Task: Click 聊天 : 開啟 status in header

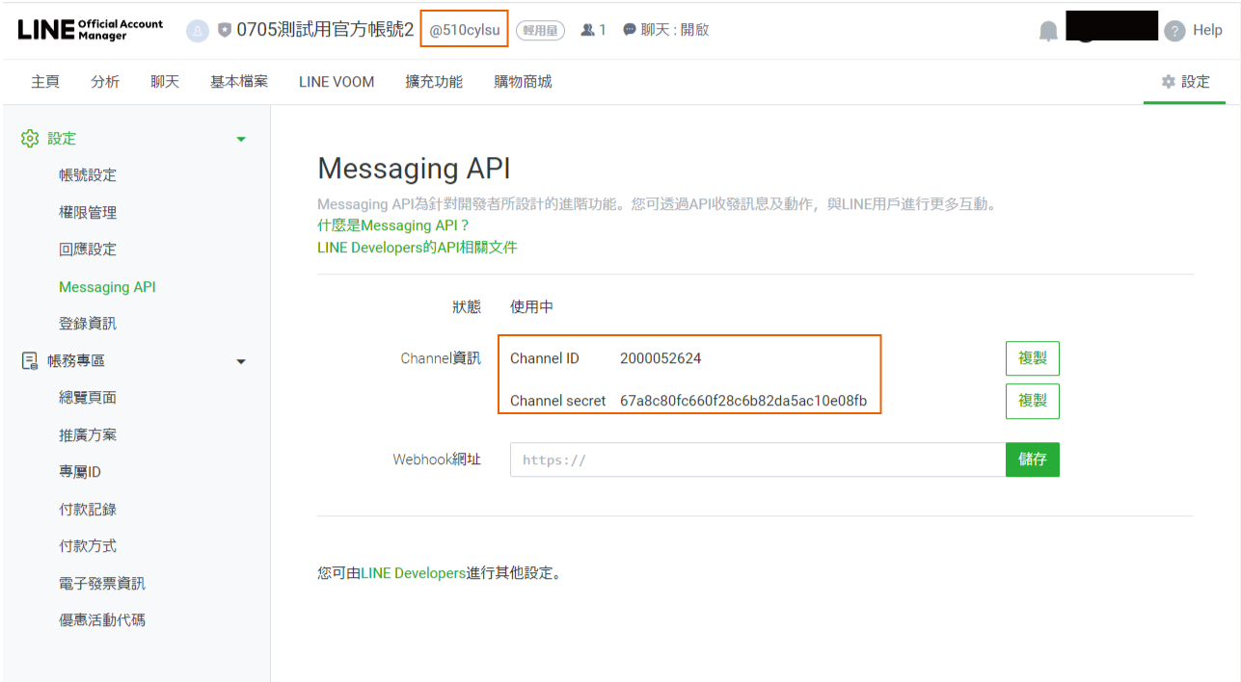Action: (674, 30)
